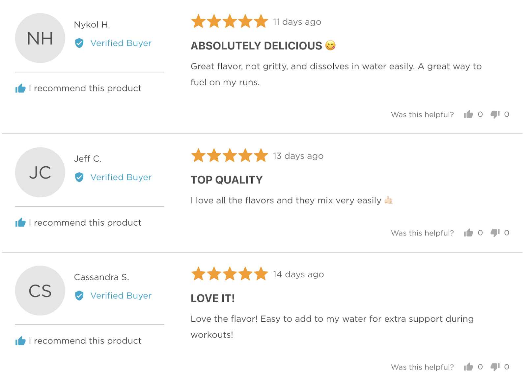The image size is (527, 386).
Task: Open Jeff C.'s Verified Buyer link
Action: point(121,177)
